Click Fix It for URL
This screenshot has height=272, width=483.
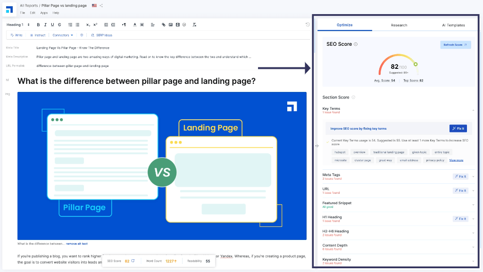tap(460, 191)
